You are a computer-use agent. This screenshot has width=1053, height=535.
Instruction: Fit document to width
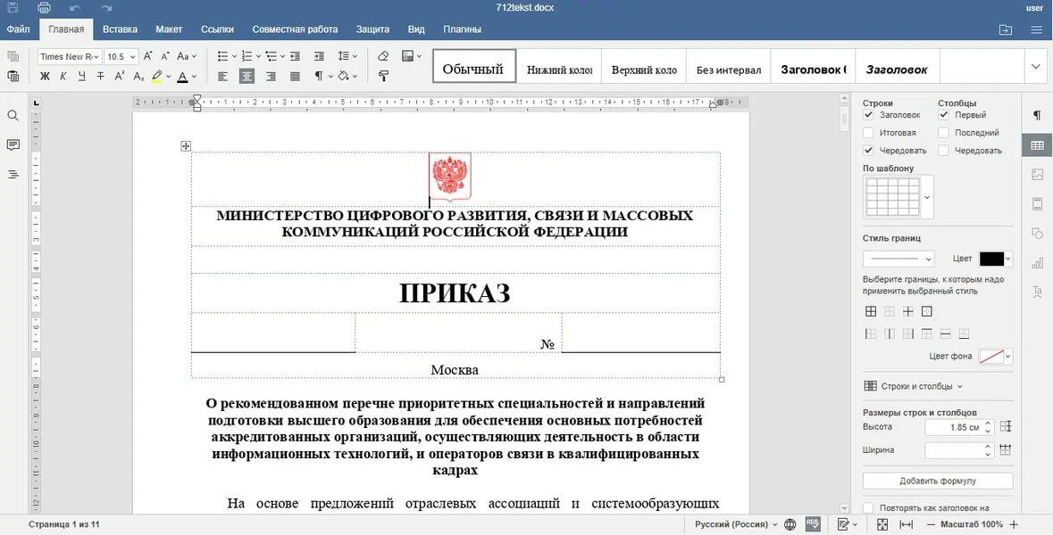pos(906,524)
